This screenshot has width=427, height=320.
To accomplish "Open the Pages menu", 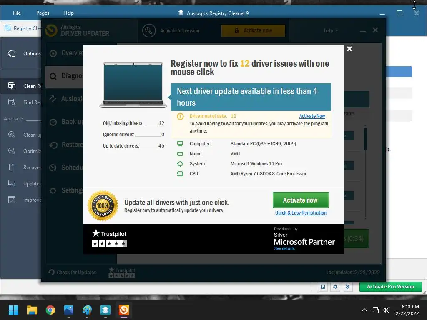I will 43,13.
